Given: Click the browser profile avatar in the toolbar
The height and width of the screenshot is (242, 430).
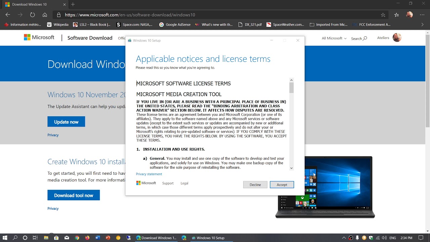Looking at the screenshot, I should [409, 14].
